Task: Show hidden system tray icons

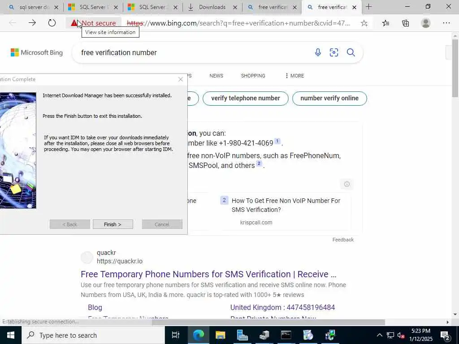Action: click(x=379, y=335)
